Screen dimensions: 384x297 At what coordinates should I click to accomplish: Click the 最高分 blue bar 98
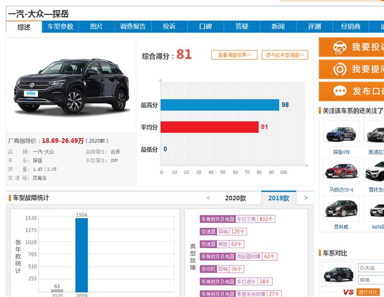pyautogui.click(x=219, y=105)
